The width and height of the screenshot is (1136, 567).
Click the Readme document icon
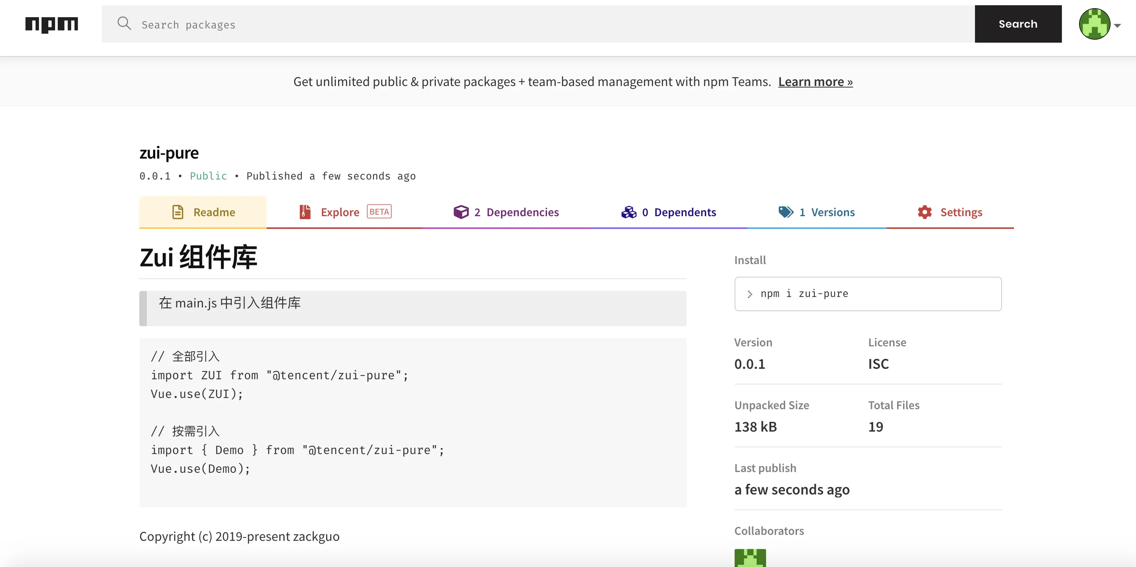click(177, 212)
